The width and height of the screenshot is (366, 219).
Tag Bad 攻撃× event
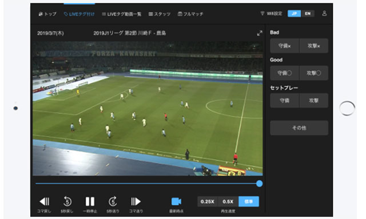(314, 46)
